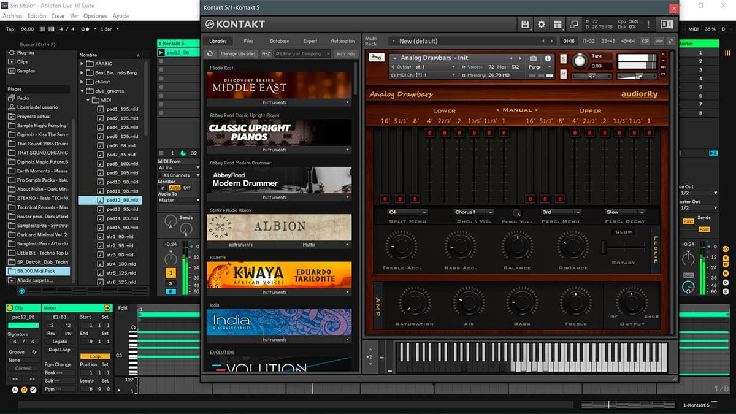Screen dimensions: 736x414
Task: Click previous instrument preset arrow
Action: (x=510, y=58)
